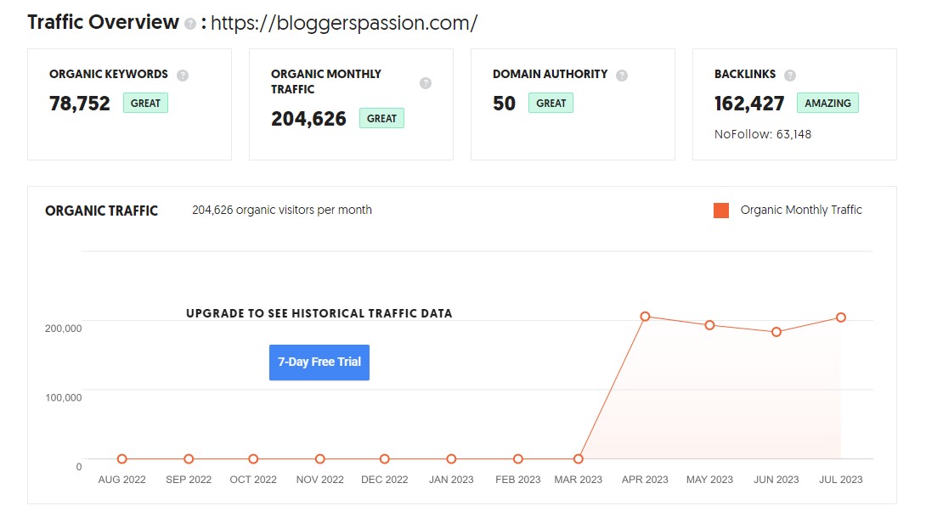Click GREAT badge under Organic Keywords

(145, 103)
